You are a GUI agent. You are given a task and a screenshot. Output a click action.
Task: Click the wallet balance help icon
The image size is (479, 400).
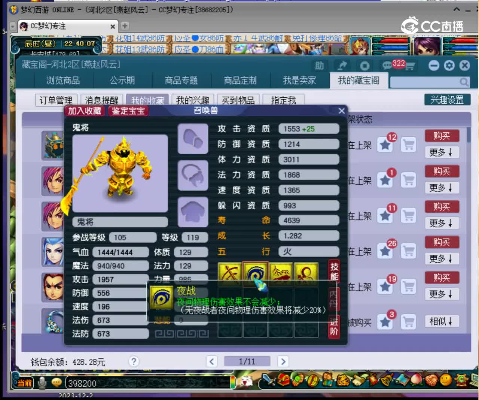point(133,361)
